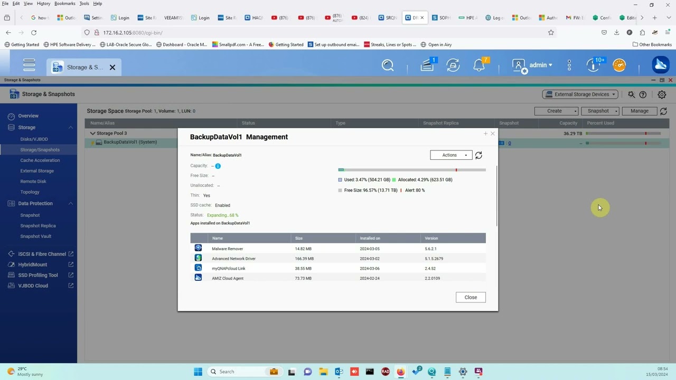The width and height of the screenshot is (676, 380).
Task: Collapse the Data Protection sidebar section
Action: [x=70, y=203]
